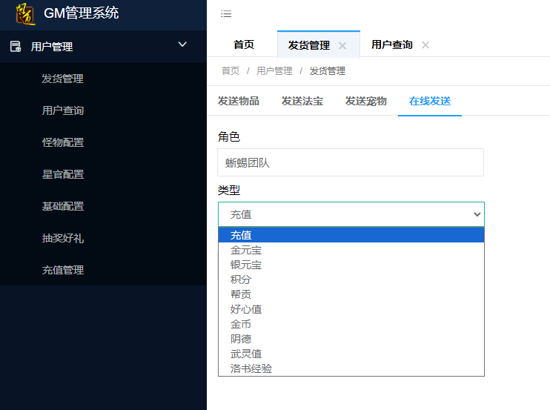550x410 pixels.
Task: Go to 充值管理 in sidebar
Action: (x=63, y=270)
